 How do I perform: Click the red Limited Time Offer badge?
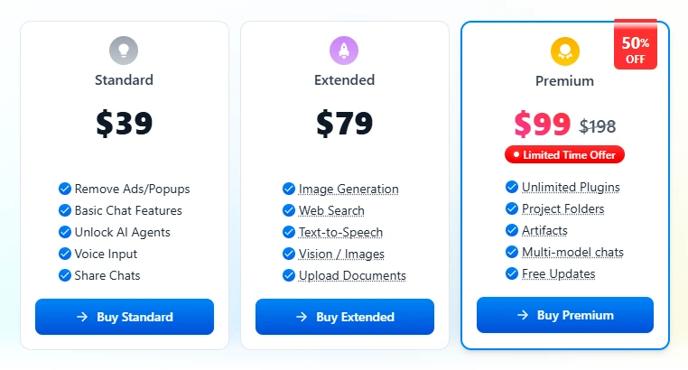[564, 154]
